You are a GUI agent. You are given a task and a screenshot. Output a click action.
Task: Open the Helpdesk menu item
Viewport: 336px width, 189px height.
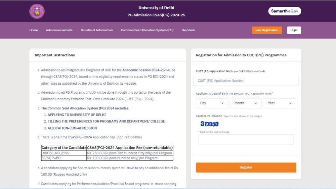(x=188, y=30)
